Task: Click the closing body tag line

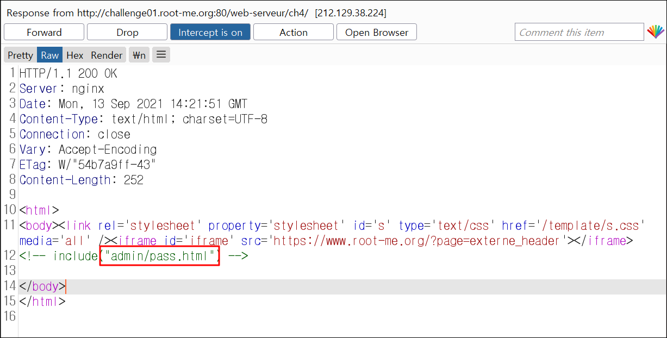Action: [42, 286]
